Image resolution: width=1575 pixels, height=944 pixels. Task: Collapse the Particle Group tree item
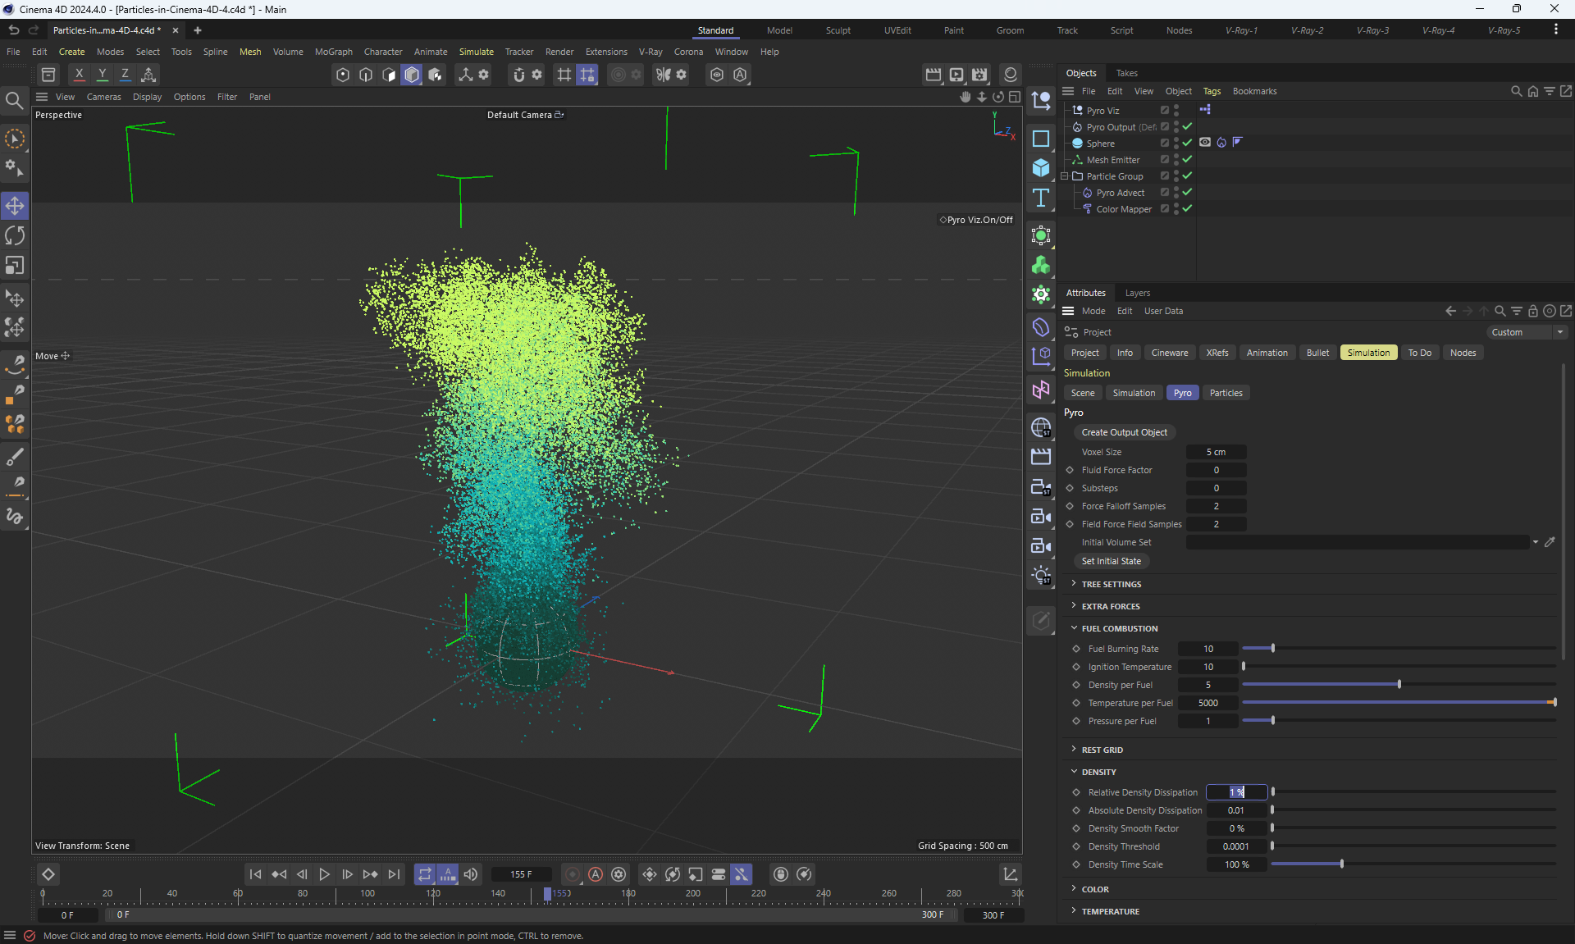click(1065, 176)
